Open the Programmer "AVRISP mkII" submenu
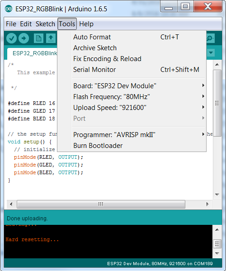 click(x=139, y=135)
